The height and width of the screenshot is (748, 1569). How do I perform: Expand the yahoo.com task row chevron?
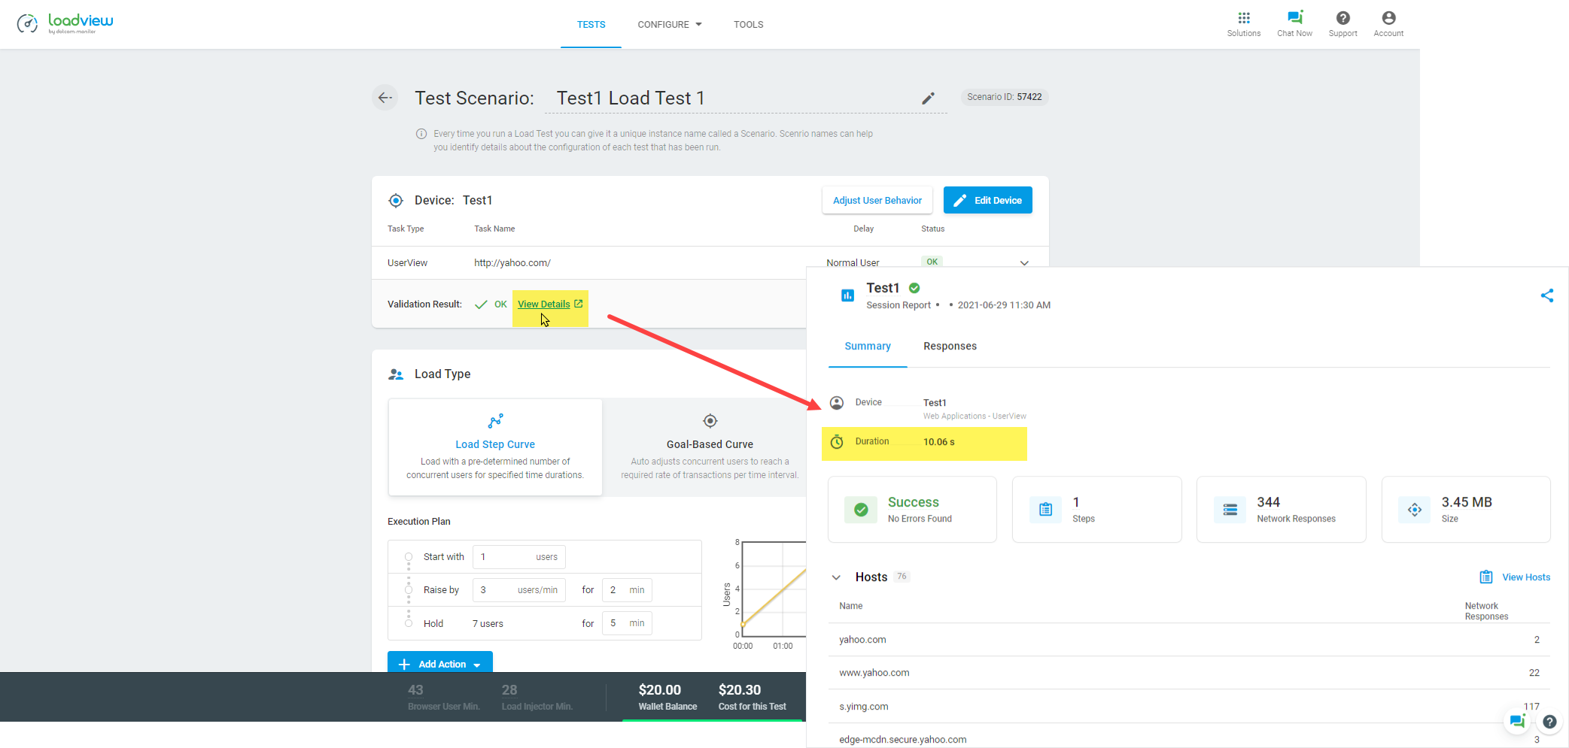tap(1024, 263)
